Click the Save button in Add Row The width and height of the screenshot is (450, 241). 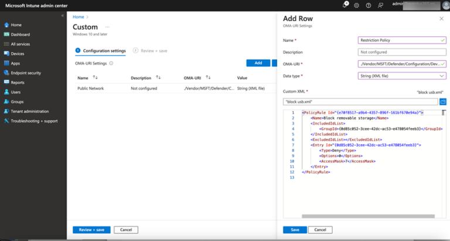click(x=295, y=230)
